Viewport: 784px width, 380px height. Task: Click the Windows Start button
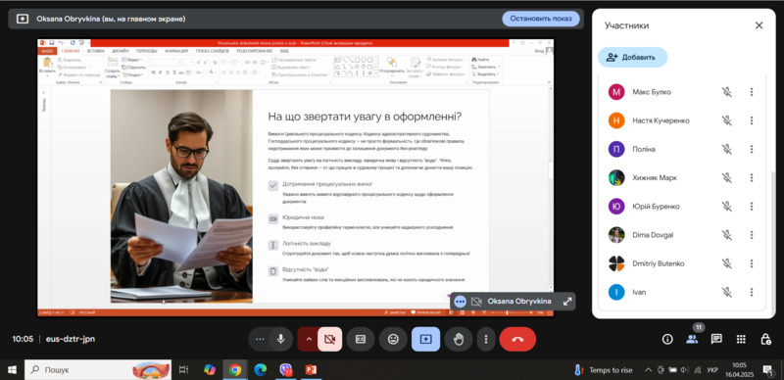[12, 370]
